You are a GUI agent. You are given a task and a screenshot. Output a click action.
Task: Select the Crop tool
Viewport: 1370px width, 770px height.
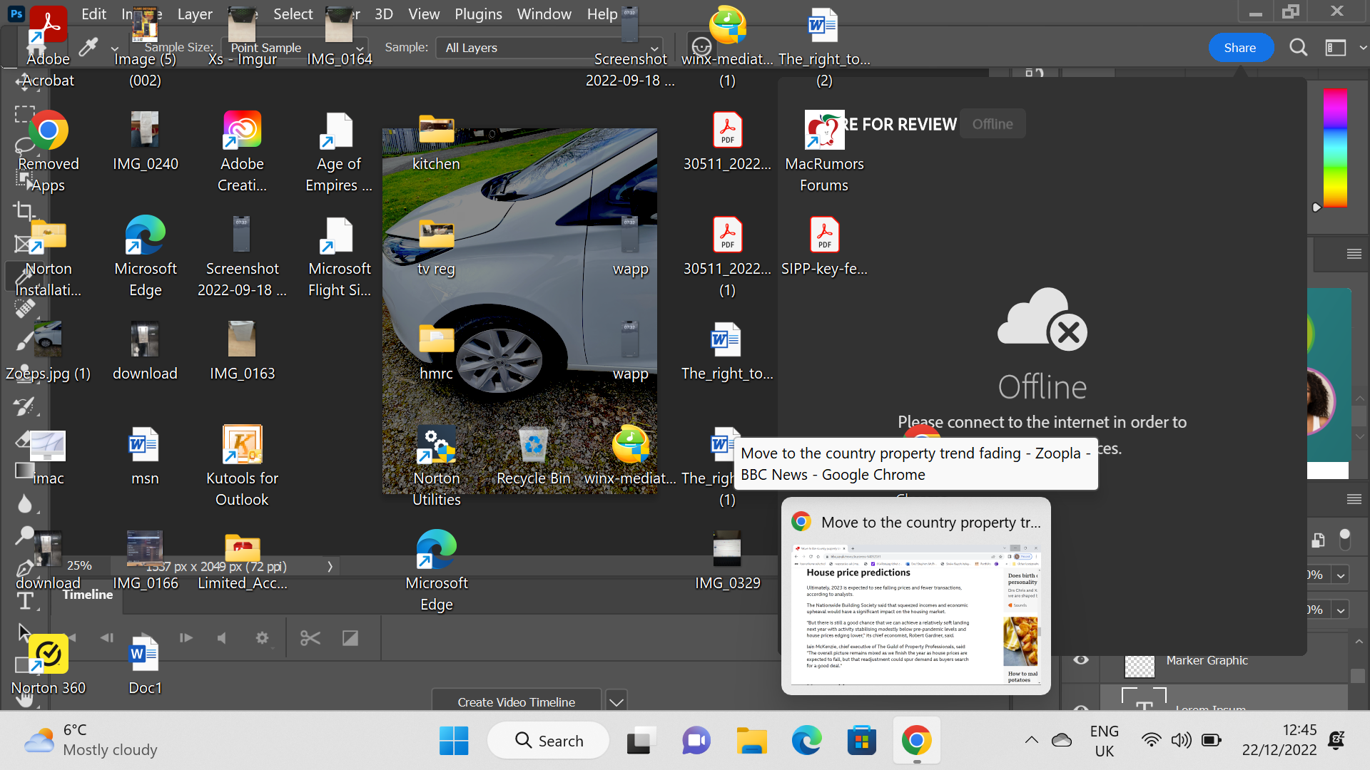click(x=24, y=211)
